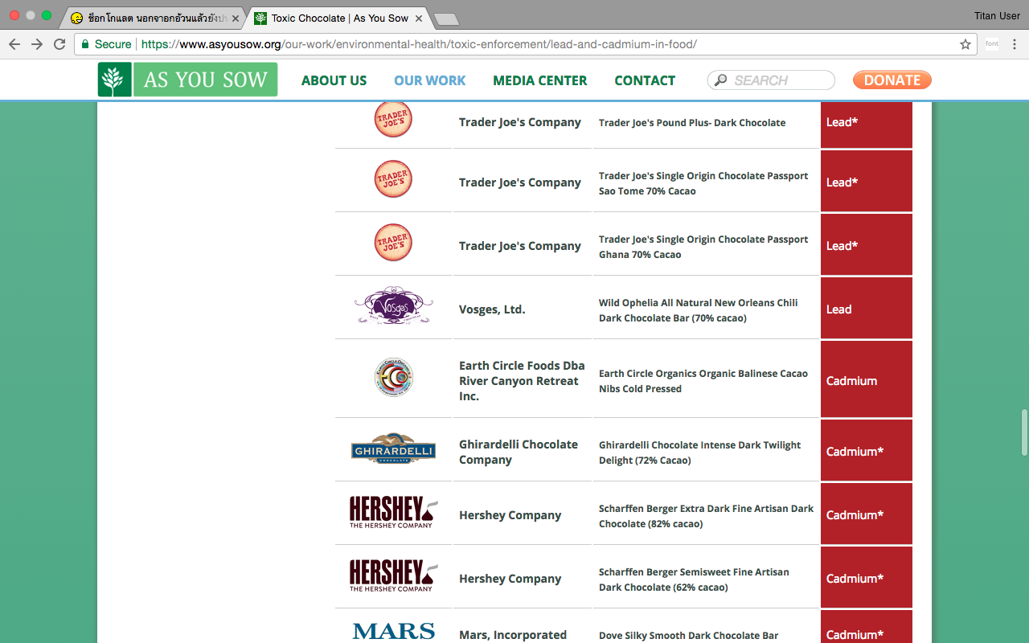This screenshot has width=1029, height=643.
Task: Click the Lead cell in the Vosges row
Action: pos(867,308)
